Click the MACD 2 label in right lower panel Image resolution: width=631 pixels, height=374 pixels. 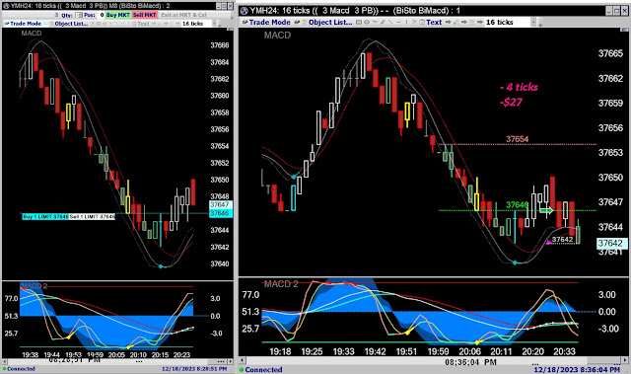(x=281, y=284)
